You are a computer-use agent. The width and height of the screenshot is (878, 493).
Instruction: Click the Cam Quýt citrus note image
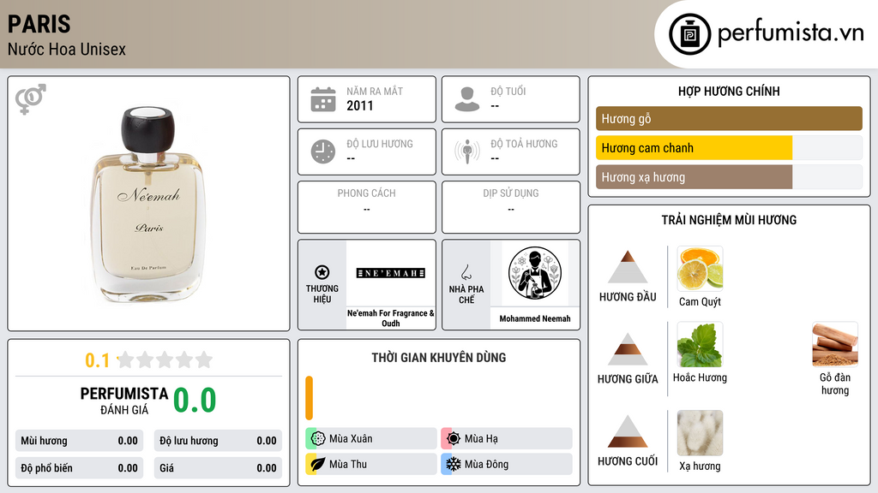point(700,269)
